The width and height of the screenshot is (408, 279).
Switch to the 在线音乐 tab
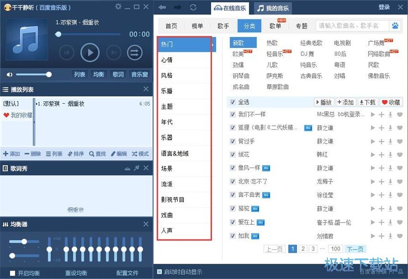pos(230,8)
